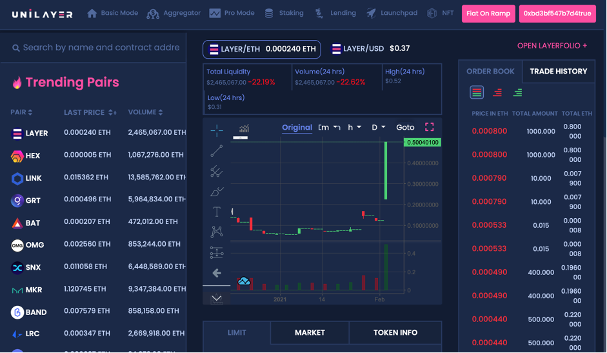This screenshot has height=353, width=607.
Task: Expand the drawing toolbar chevron
Action: pyautogui.click(x=217, y=298)
